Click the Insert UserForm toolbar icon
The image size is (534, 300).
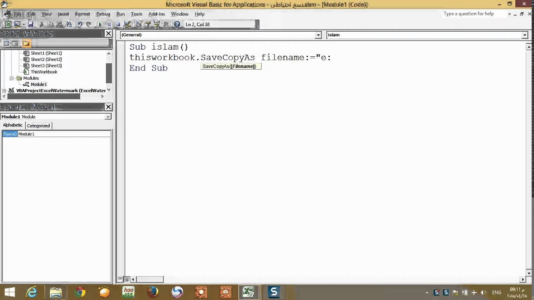18,24
